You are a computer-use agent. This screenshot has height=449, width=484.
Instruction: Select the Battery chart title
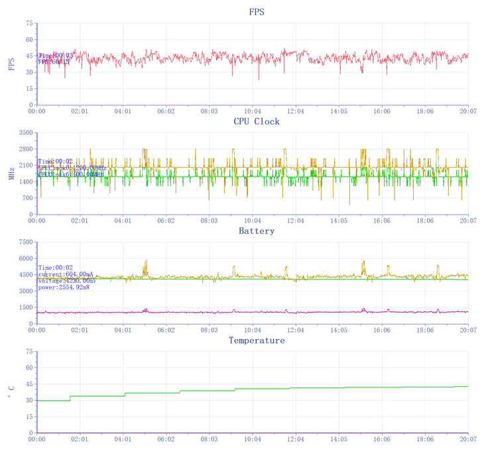coord(257,231)
